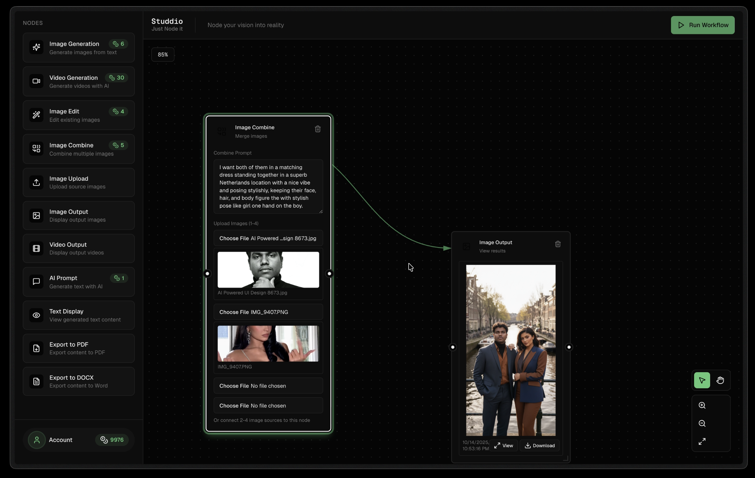The image size is (755, 478).
Task: Click the fit-to-screen expand icon
Action: (x=702, y=441)
